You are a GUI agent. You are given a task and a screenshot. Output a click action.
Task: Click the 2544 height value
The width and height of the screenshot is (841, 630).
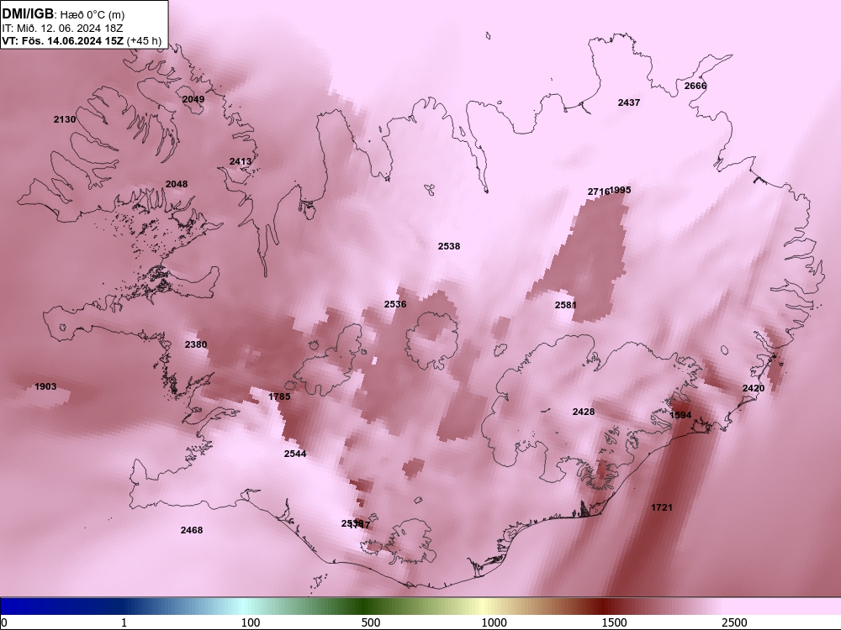(295, 454)
